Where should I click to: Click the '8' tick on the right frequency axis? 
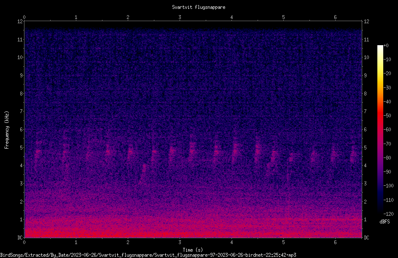click(x=365, y=94)
